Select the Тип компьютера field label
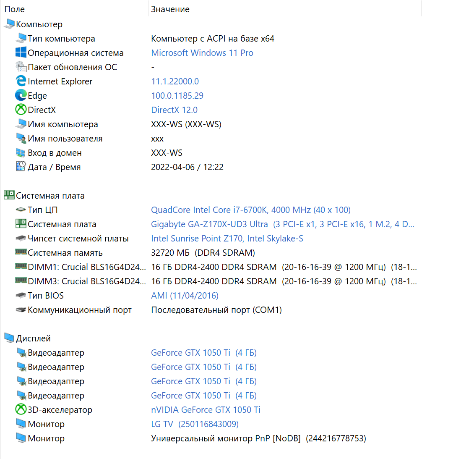The image size is (474, 459). [61, 39]
